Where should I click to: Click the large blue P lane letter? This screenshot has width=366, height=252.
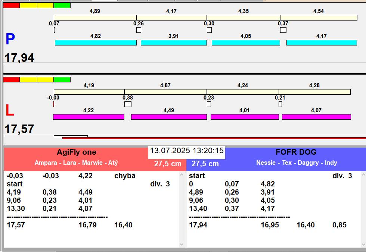[x=10, y=39]
